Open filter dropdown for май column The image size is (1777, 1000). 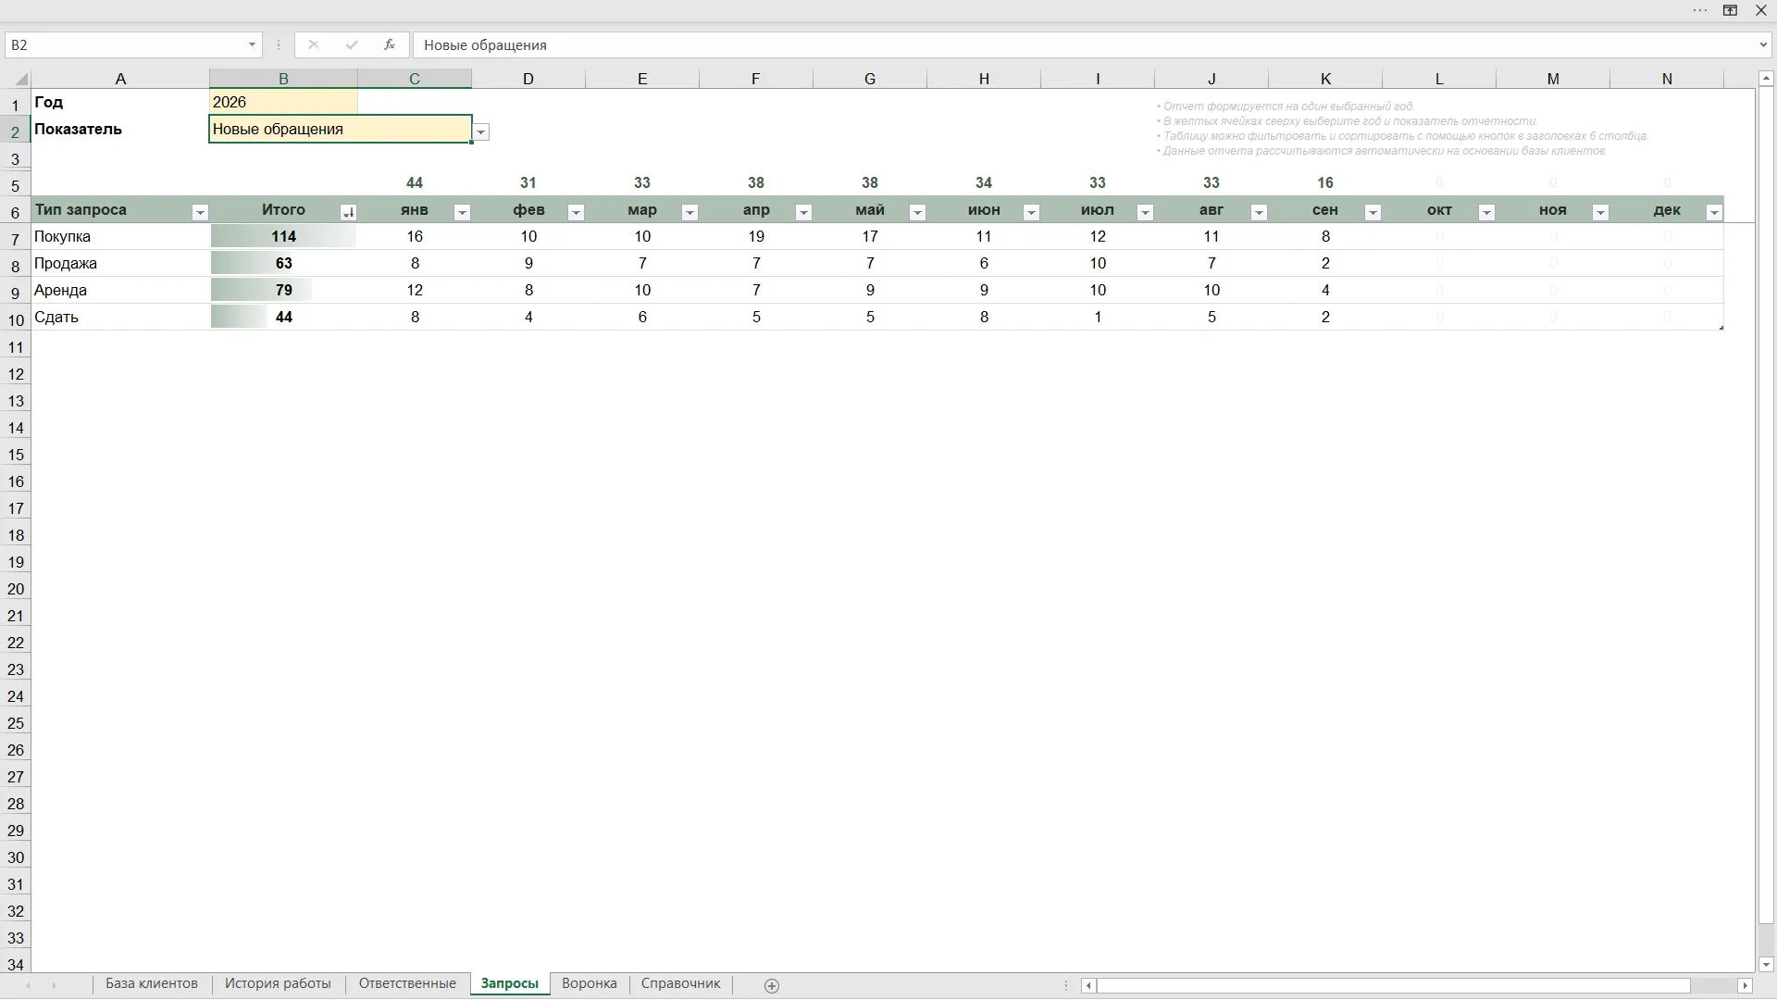coord(917,213)
